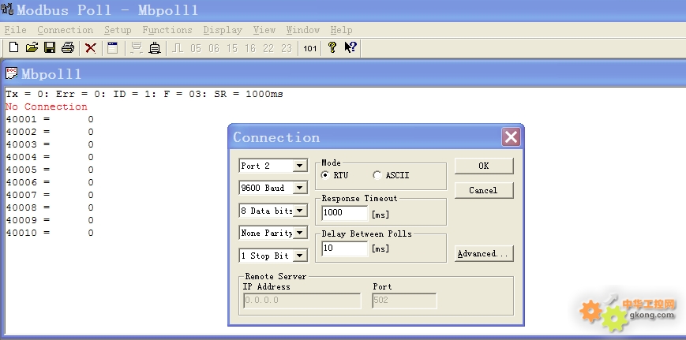Image resolution: width=686 pixels, height=340 pixels.
Task: Open the Window menu
Action: pos(303,30)
